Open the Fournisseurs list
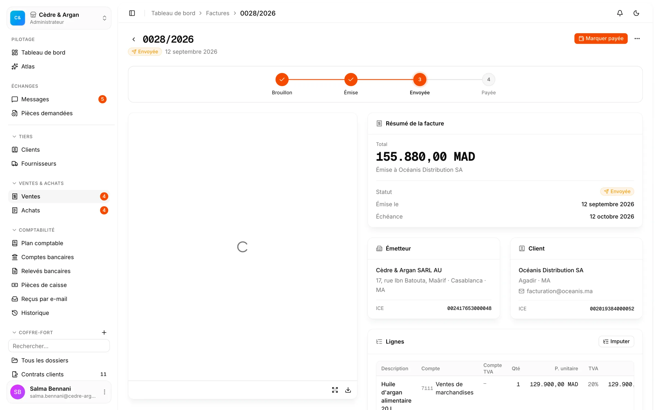 pos(59,164)
